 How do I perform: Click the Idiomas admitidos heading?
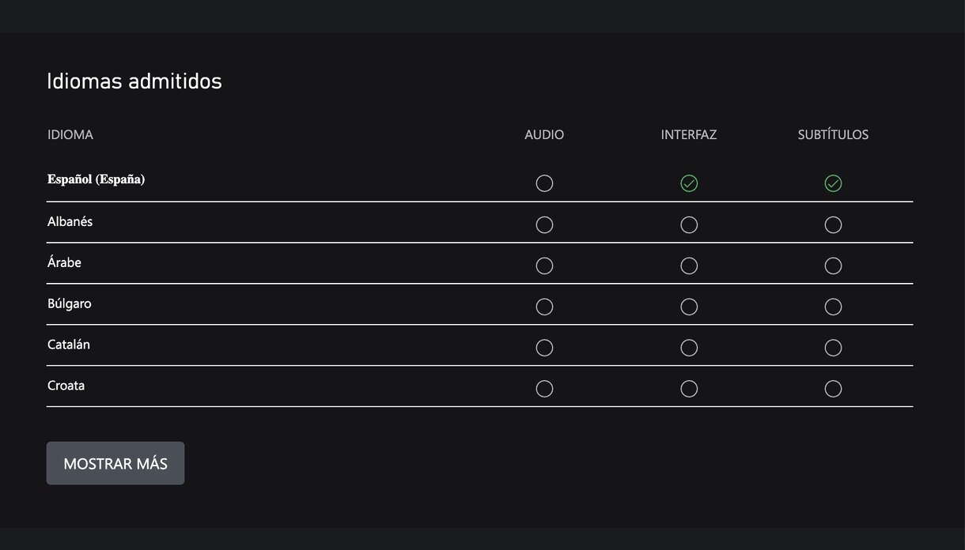(134, 81)
